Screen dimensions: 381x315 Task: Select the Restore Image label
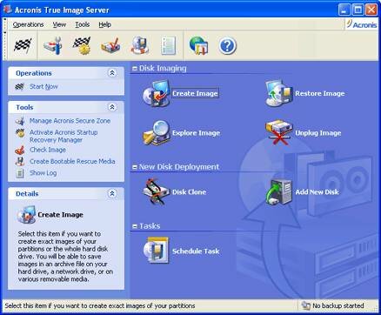coord(320,93)
